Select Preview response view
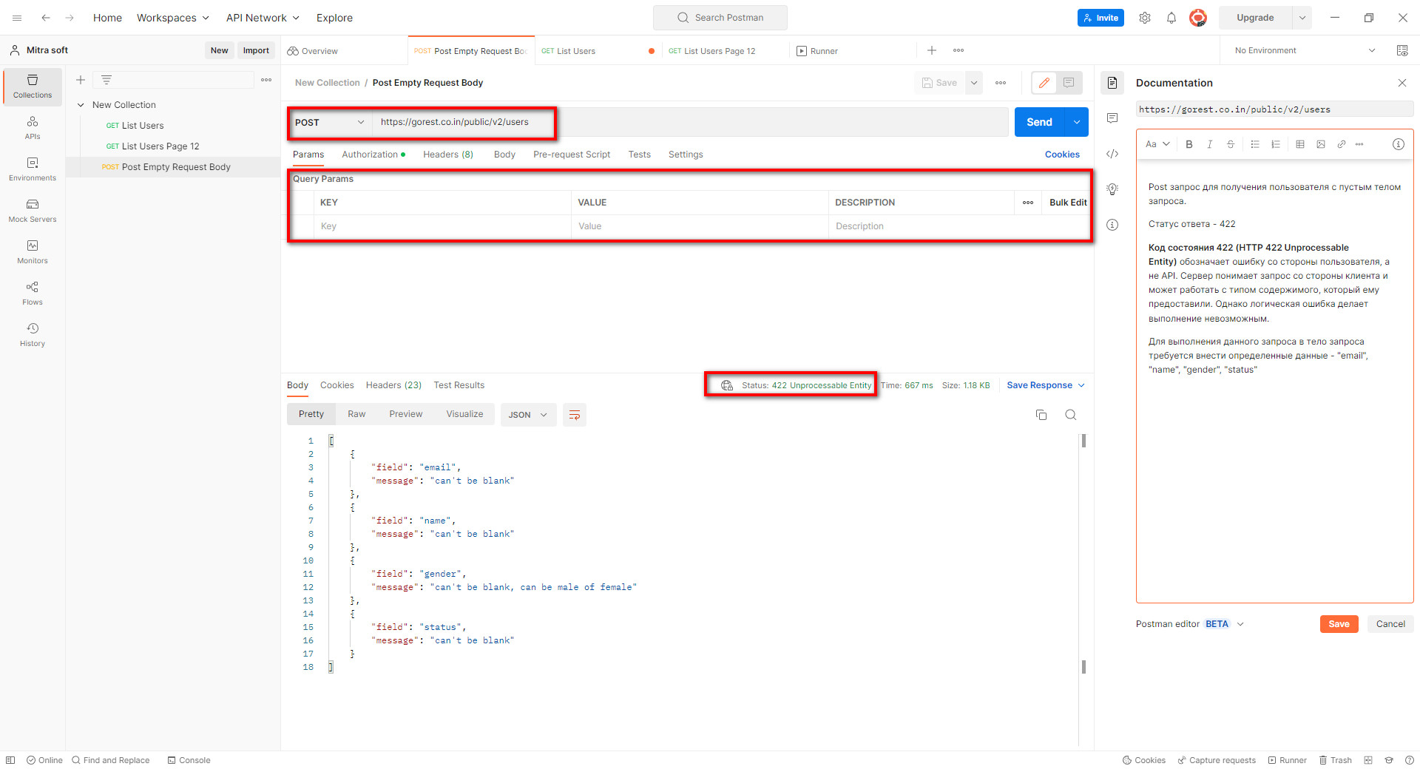The image size is (1420, 769). click(406, 414)
